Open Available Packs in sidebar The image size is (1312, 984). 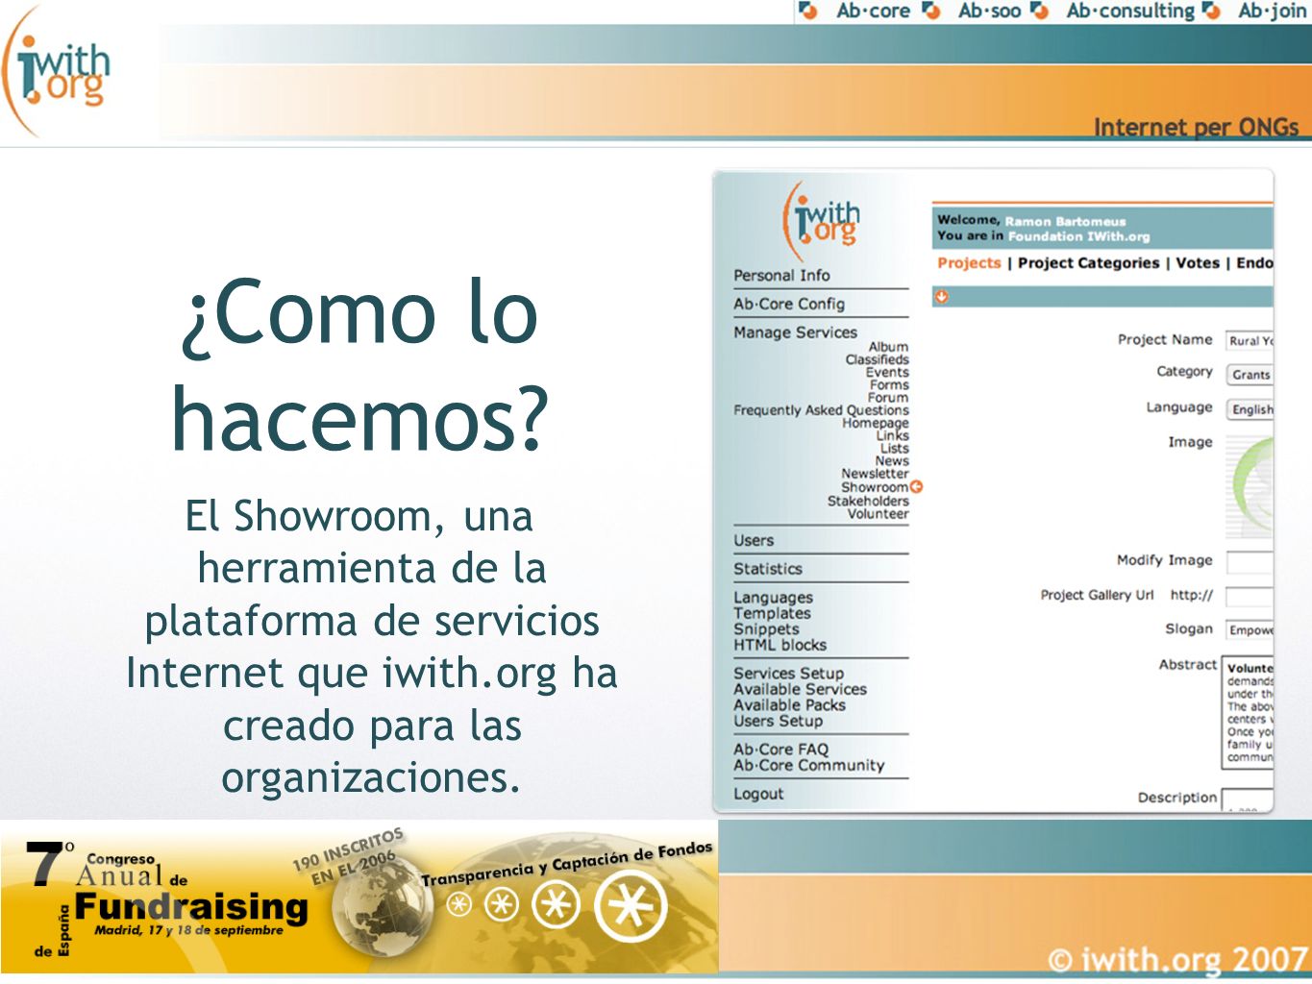point(789,704)
